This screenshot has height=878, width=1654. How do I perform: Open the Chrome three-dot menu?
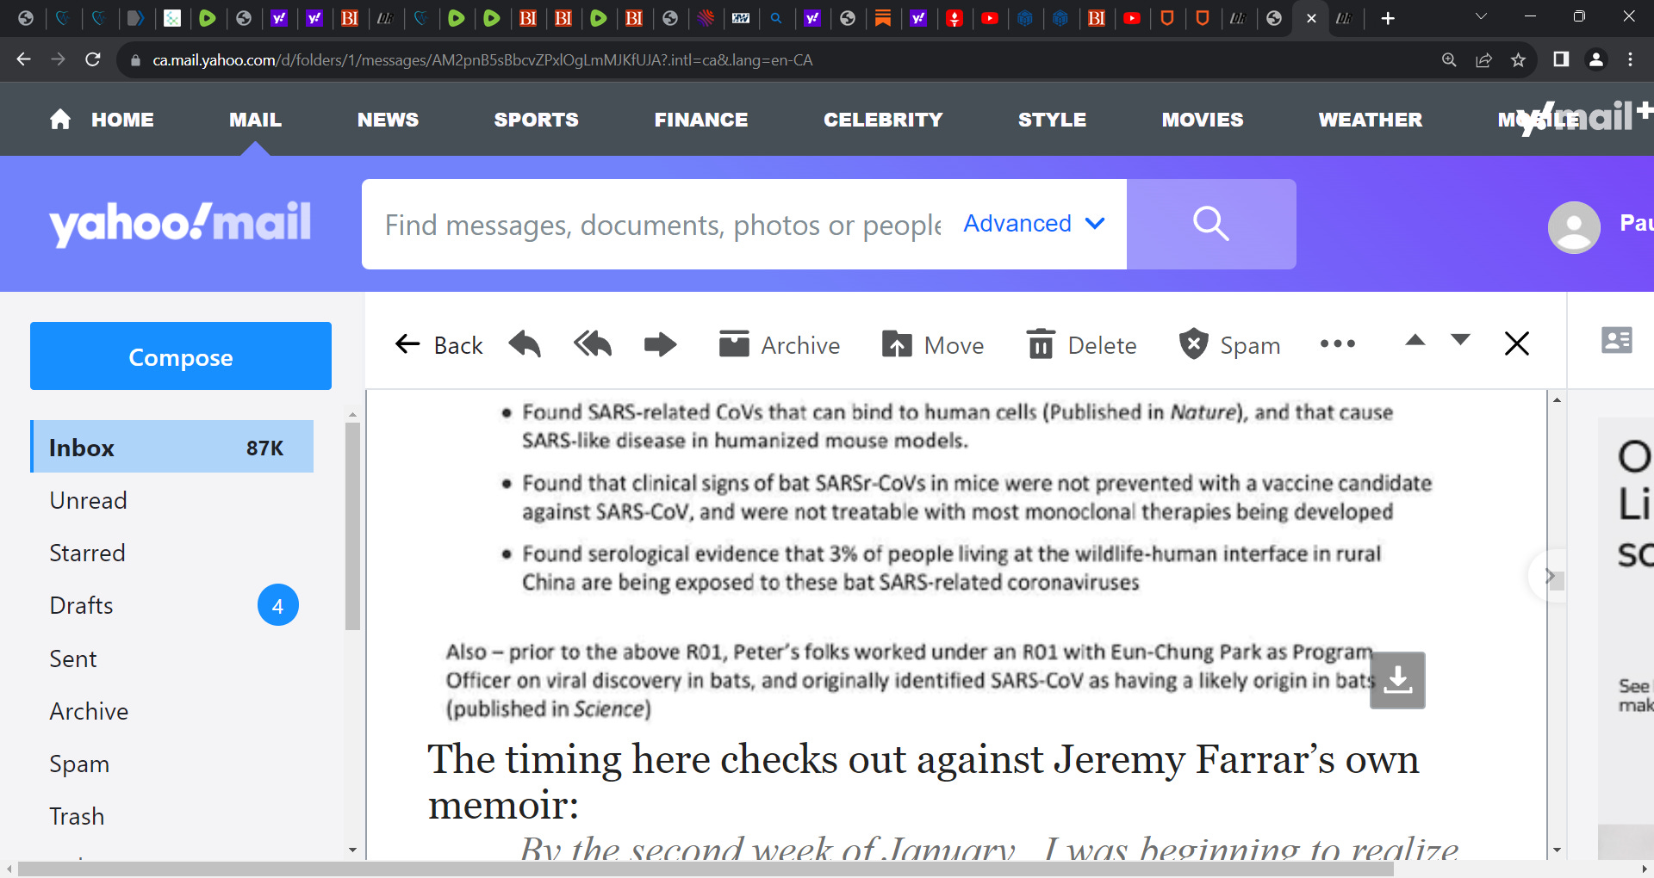(x=1630, y=59)
